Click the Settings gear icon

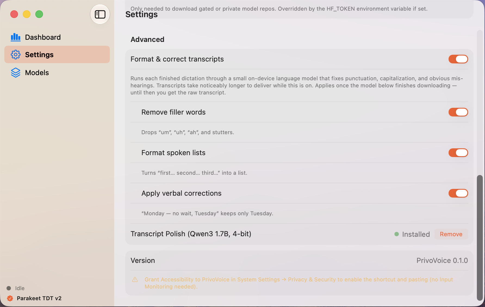point(15,55)
